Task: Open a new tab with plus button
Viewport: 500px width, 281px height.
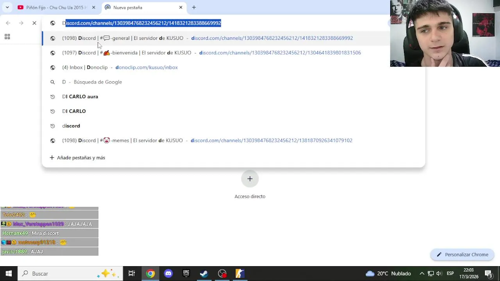Action: coord(194,7)
